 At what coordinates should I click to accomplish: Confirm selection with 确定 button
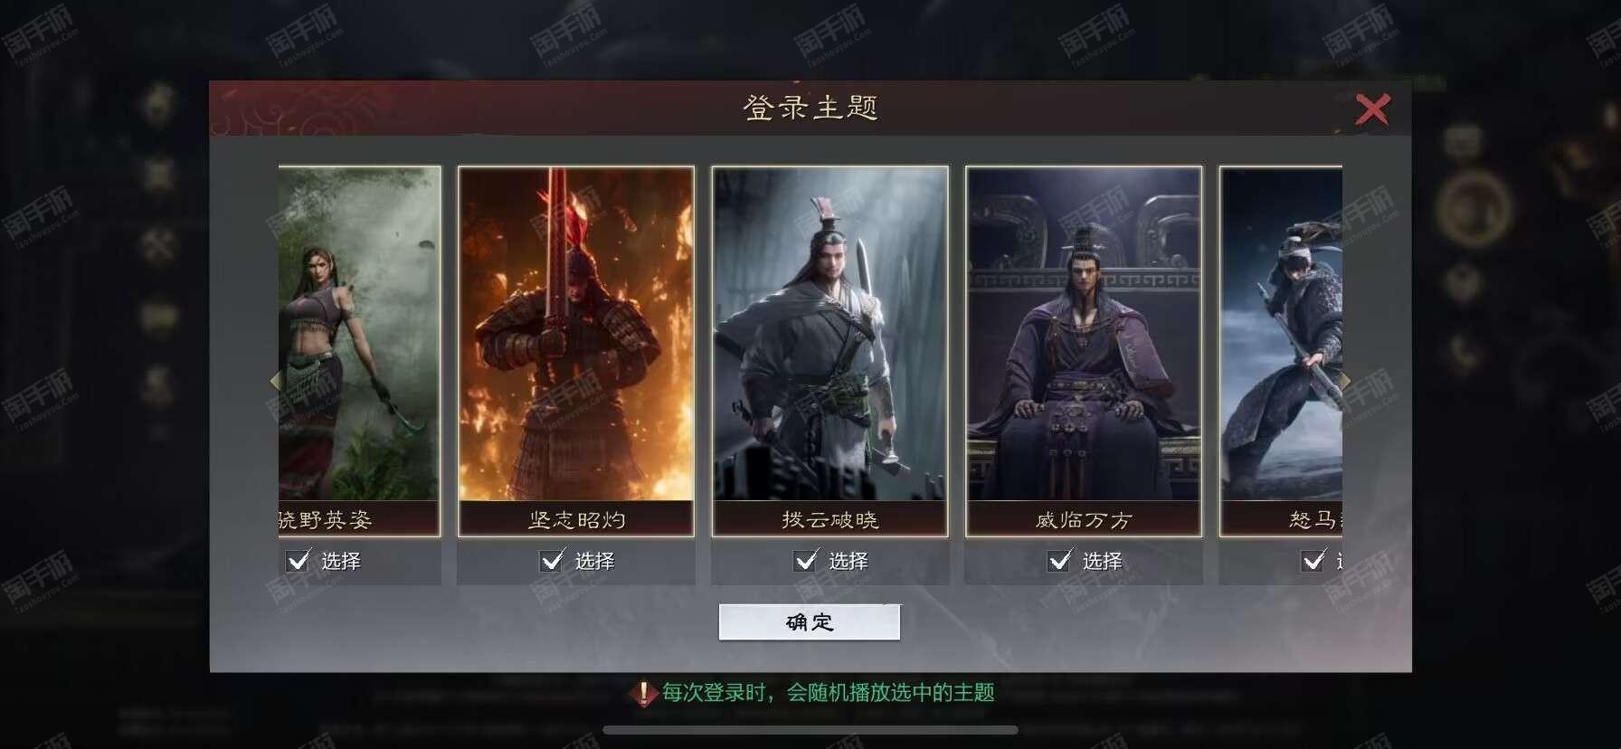810,622
